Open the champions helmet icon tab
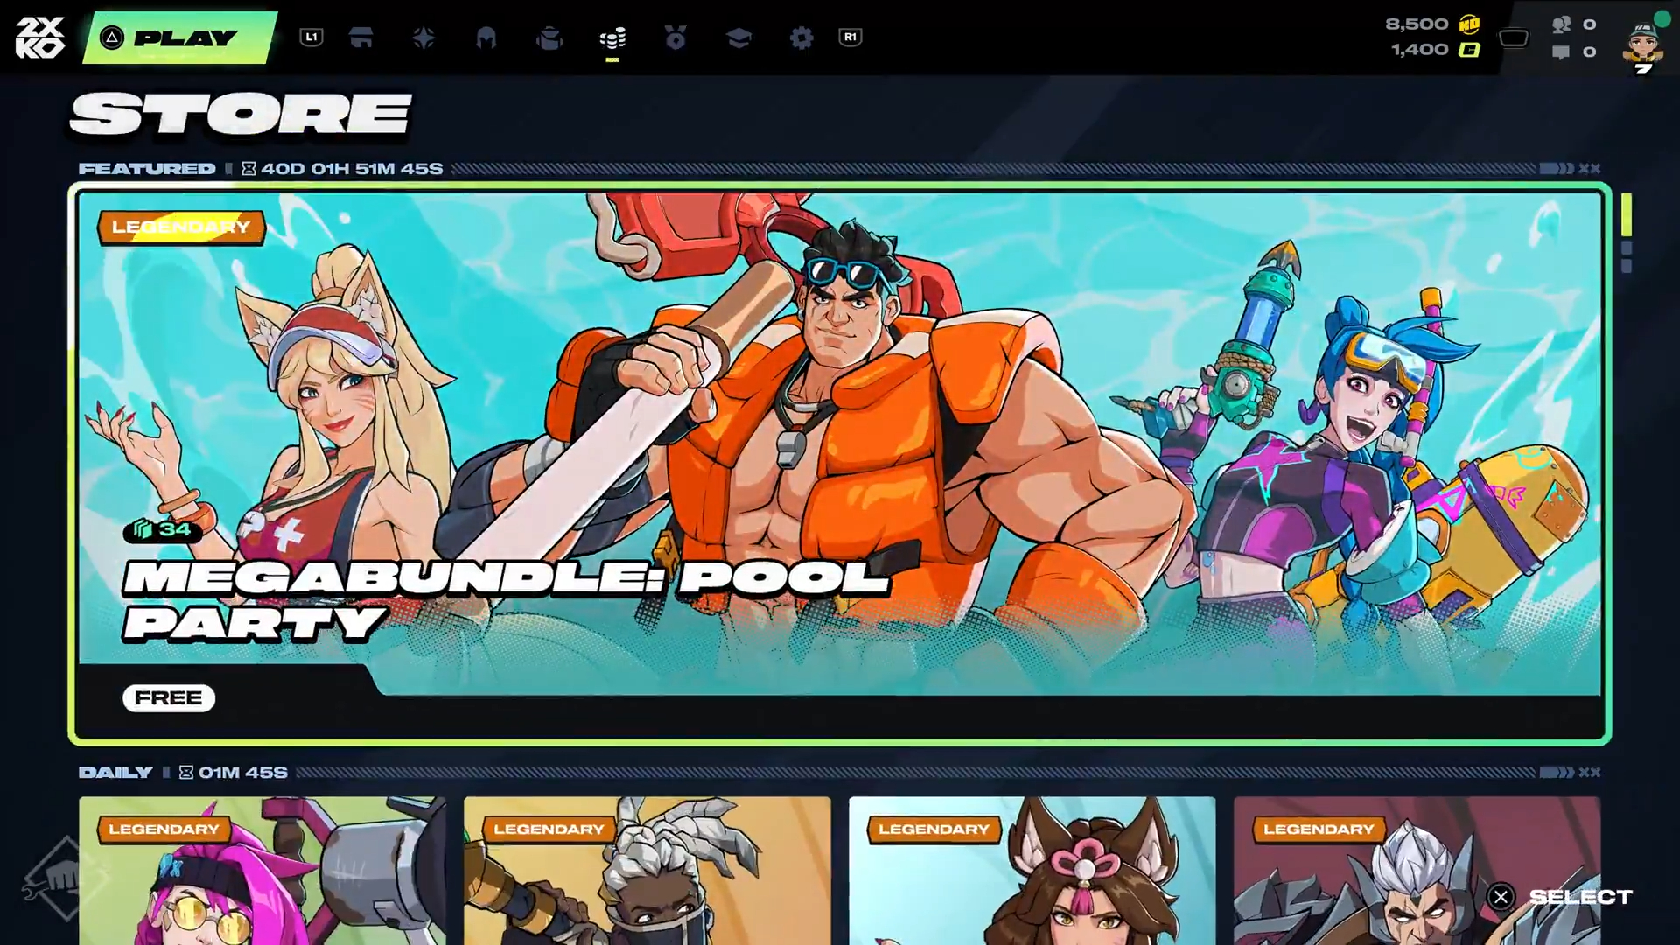The image size is (1680, 945). pos(486,38)
